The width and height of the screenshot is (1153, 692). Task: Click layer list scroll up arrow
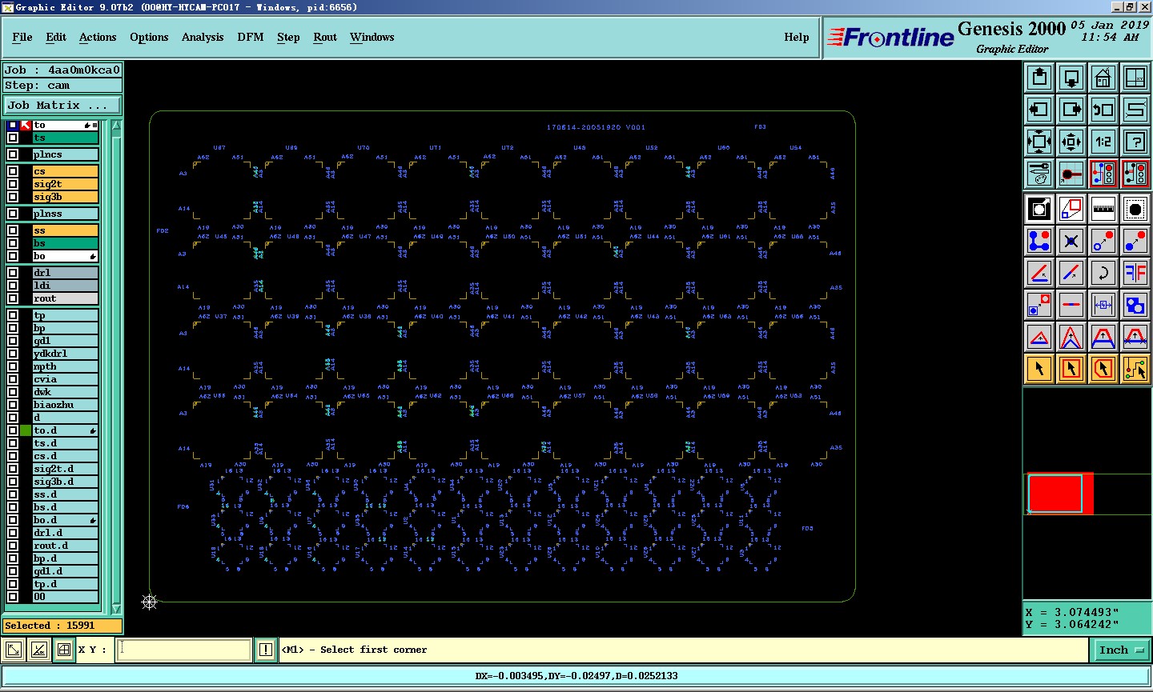coord(116,126)
